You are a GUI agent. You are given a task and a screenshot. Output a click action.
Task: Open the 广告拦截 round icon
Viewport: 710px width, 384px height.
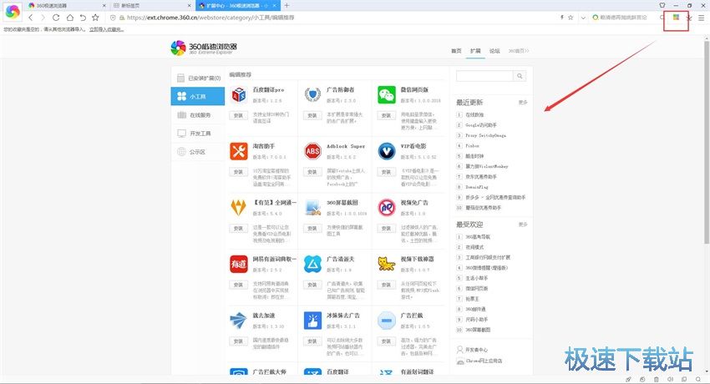(x=386, y=321)
